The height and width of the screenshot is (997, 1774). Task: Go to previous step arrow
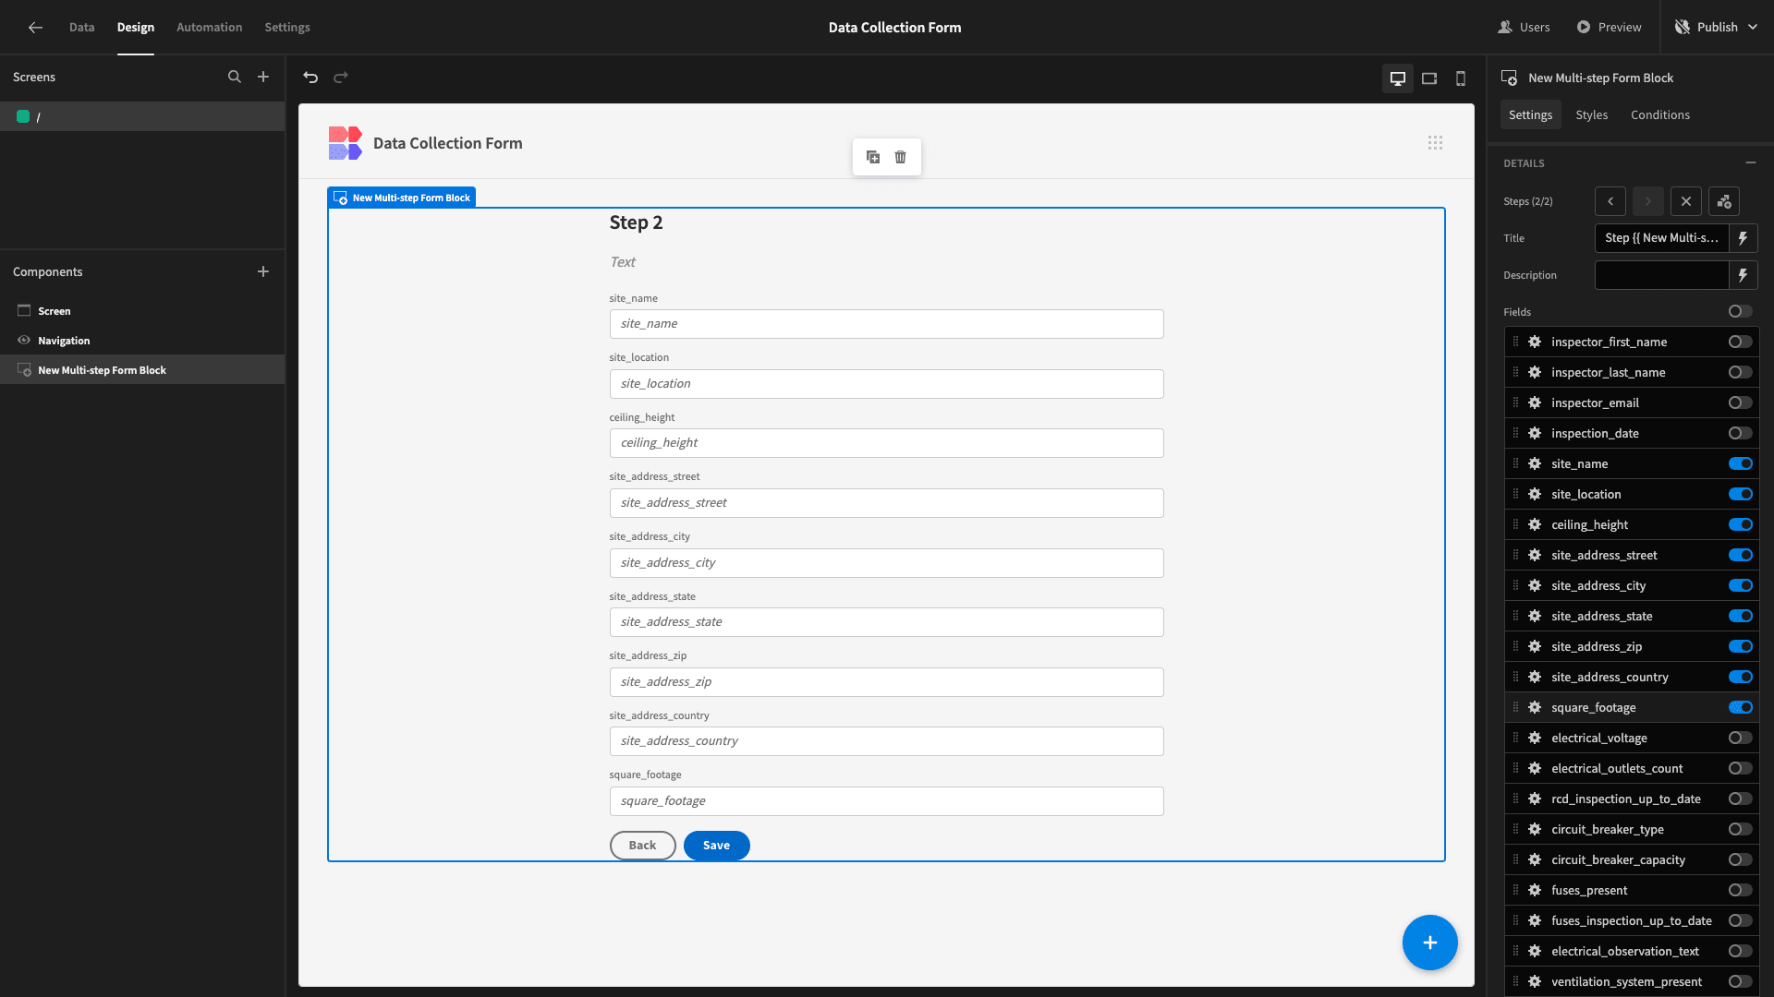pos(1610,201)
